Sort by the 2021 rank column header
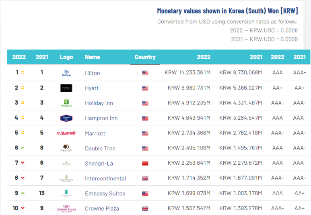The image size is (311, 215). point(42,57)
